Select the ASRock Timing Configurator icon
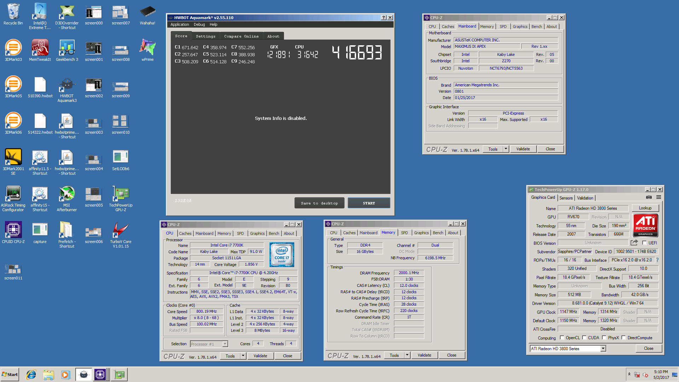Image resolution: width=679 pixels, height=382 pixels. coord(13,198)
